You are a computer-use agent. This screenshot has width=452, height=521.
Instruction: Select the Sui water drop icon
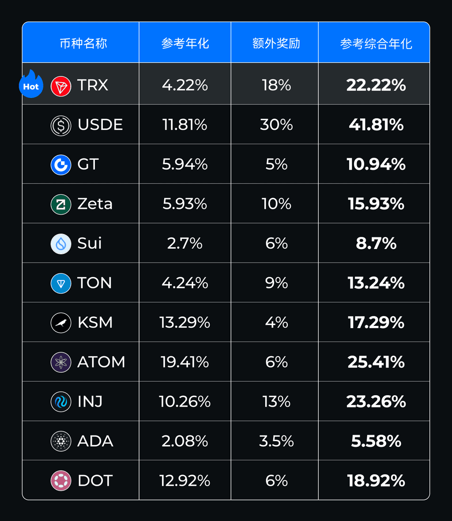point(61,244)
